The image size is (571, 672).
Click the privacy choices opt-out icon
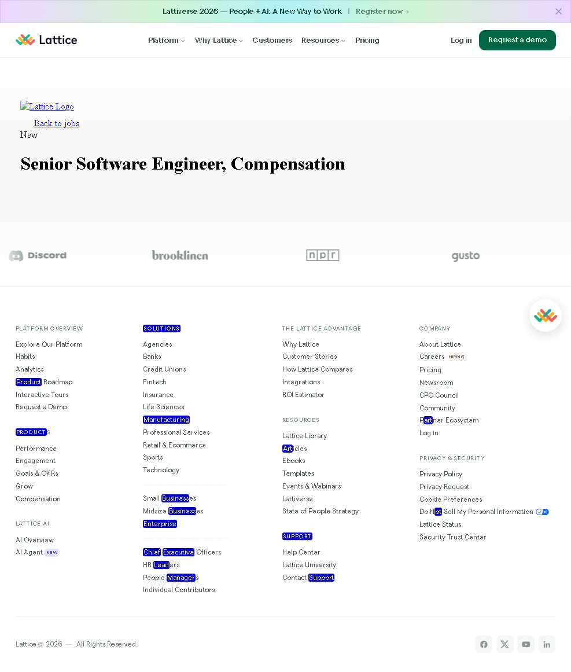(x=542, y=512)
